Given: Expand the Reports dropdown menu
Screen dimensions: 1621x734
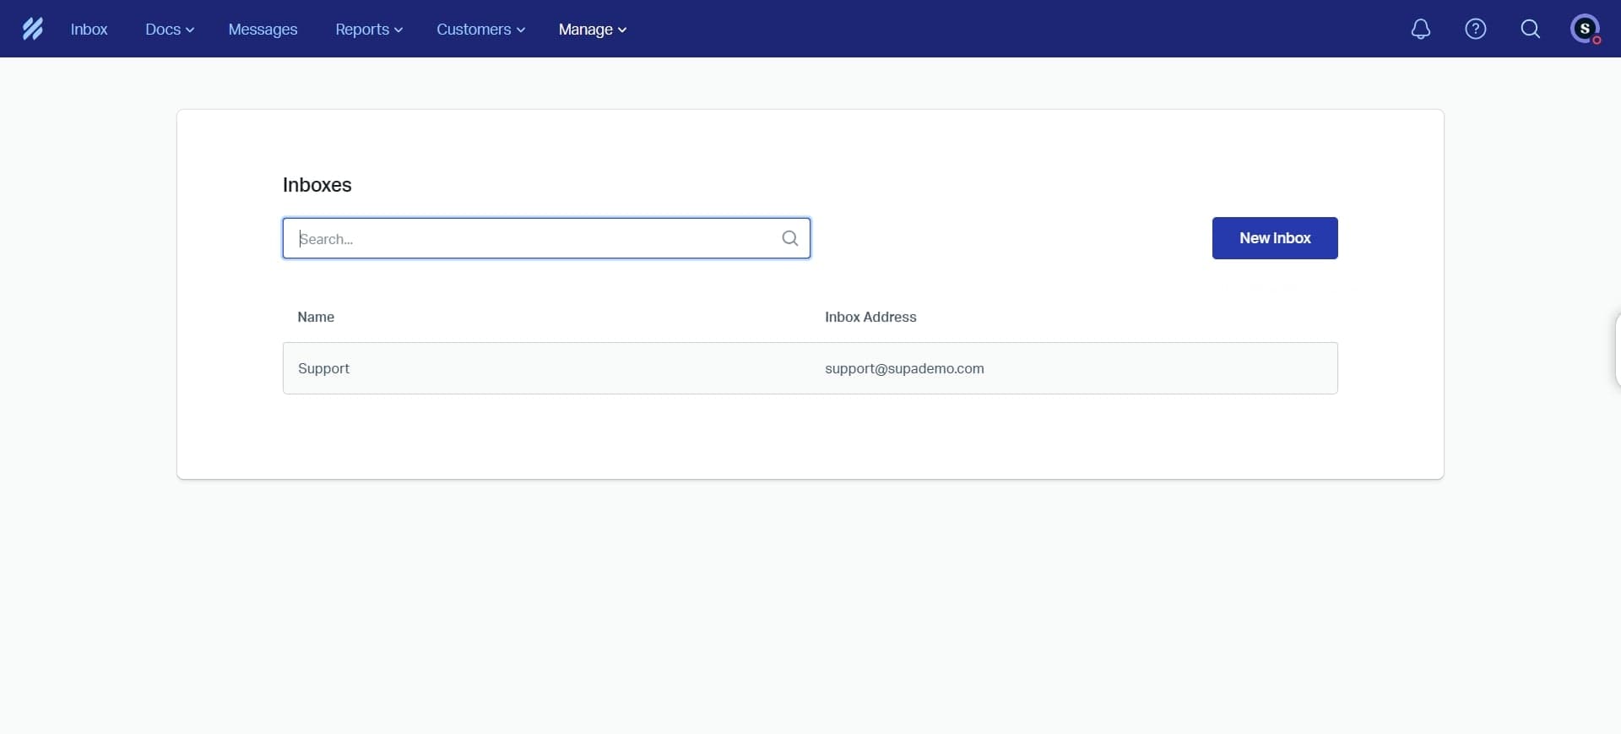Looking at the screenshot, I should [368, 29].
